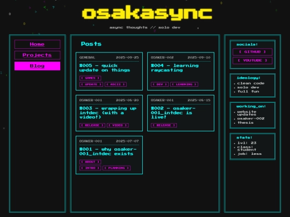The height and width of the screenshot is (217, 290).
Task: Click the 'thesis' working_on item
Action: tap(245, 123)
